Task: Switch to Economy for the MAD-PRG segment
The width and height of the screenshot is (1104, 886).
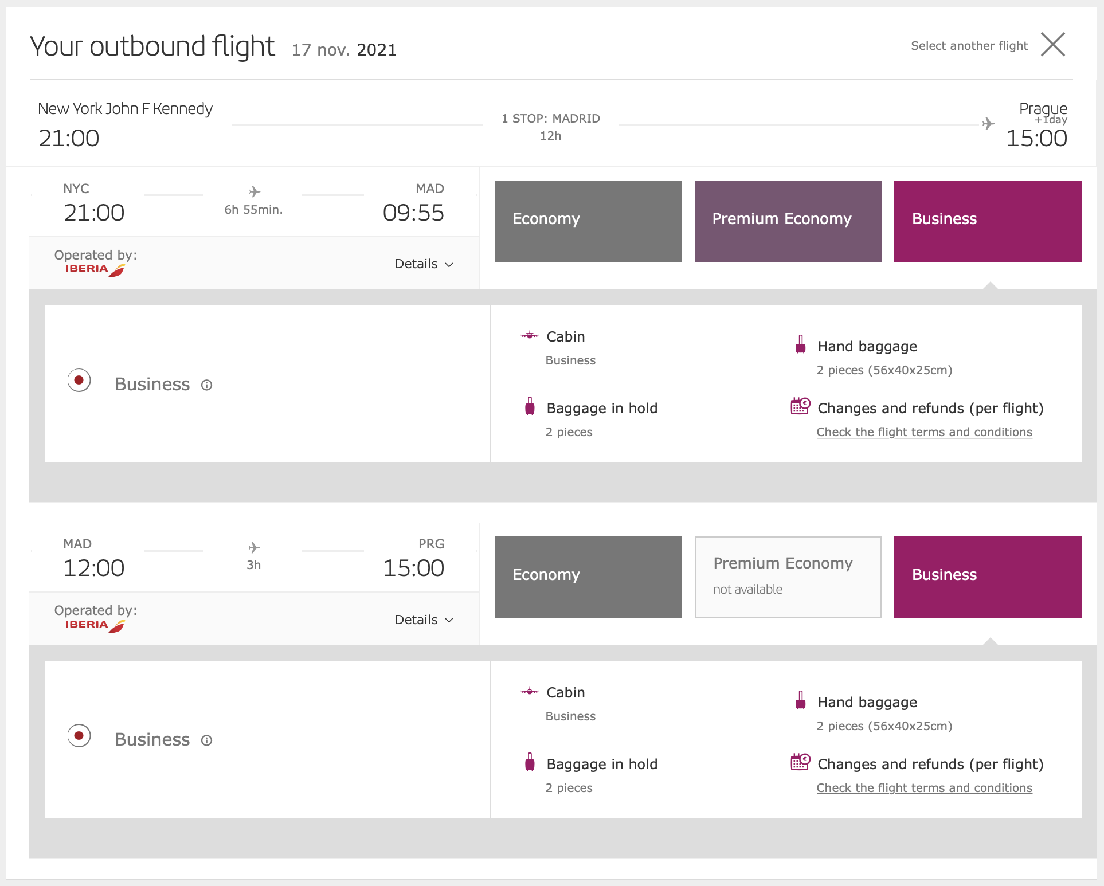Action: (588, 577)
